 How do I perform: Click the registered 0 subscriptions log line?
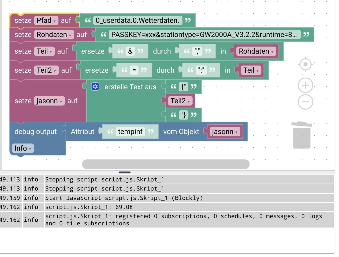pyautogui.click(x=189, y=220)
